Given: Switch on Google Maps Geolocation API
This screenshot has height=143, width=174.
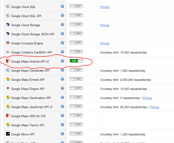Looking at the screenshot, I should pos(76,97).
